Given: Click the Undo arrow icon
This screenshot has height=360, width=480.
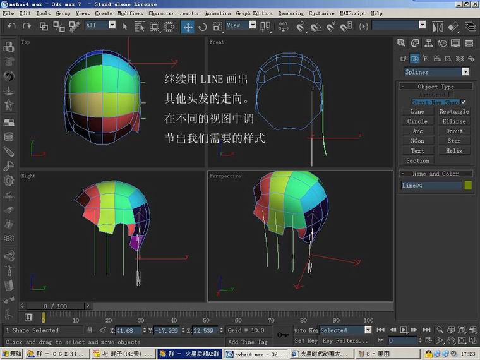Looking at the screenshot, I should (11, 26).
